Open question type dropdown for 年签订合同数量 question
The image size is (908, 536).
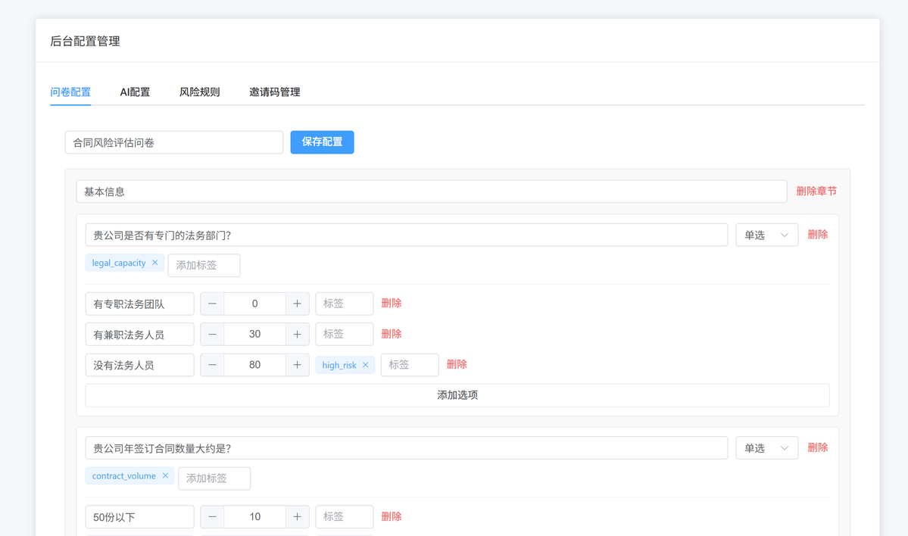[766, 448]
